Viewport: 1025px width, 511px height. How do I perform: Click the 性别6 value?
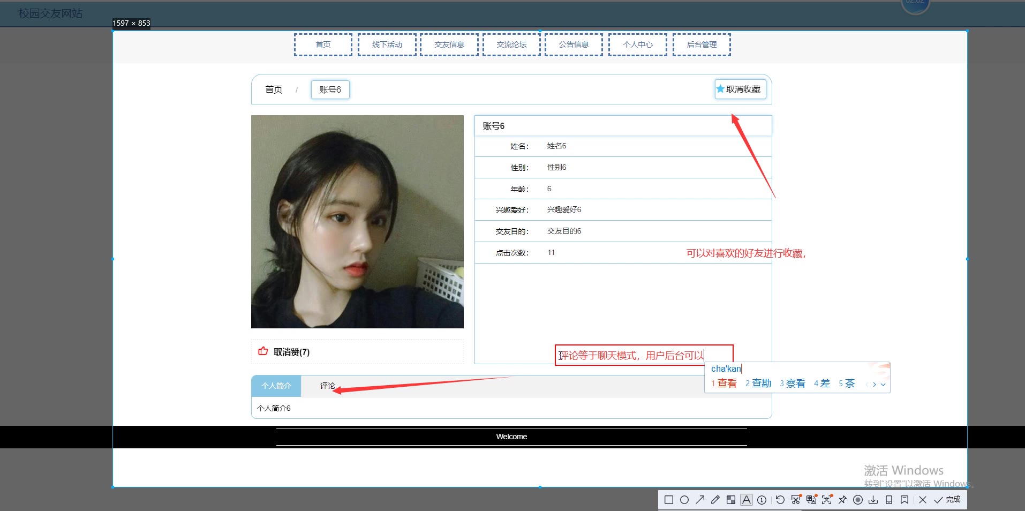(556, 167)
